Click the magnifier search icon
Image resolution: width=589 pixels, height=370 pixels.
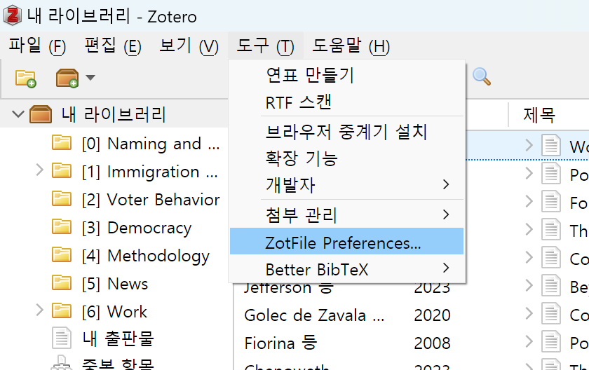(481, 76)
